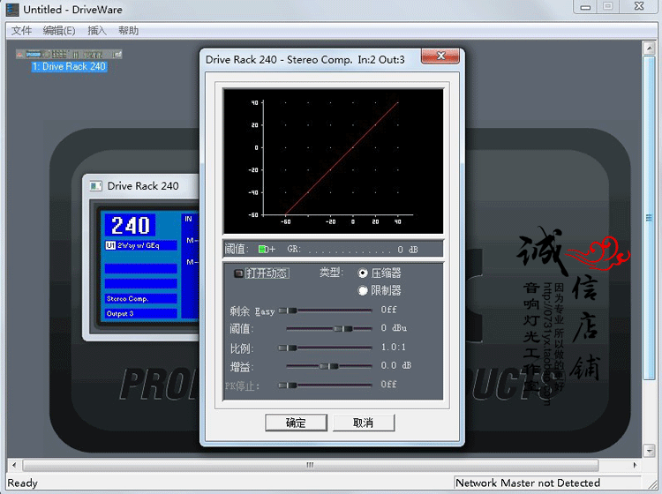Open the 帮助 menu
Viewport: 662px width, 494px height.
128,30
